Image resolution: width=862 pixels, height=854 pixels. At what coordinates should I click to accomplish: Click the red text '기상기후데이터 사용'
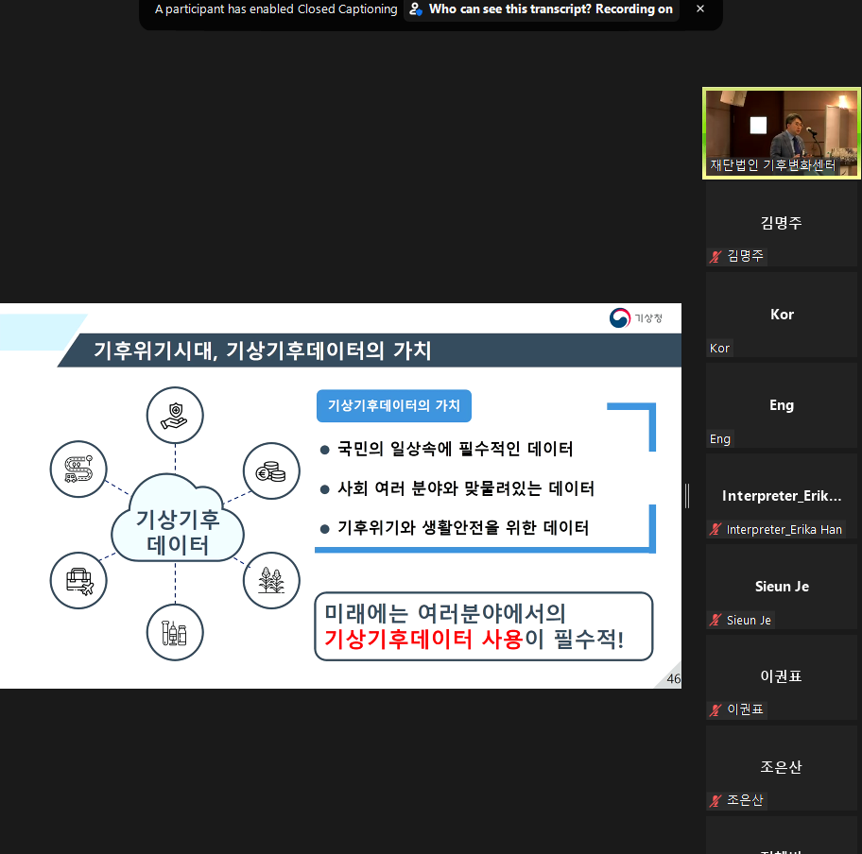[x=423, y=639]
